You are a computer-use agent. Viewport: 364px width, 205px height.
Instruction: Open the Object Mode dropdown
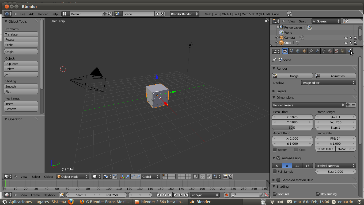72,176
